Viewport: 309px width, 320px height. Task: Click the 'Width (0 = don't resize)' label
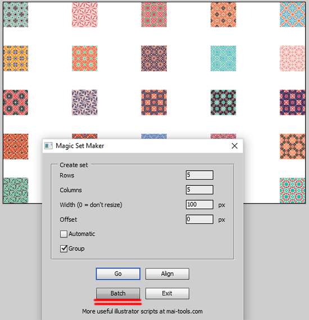tap(91, 205)
